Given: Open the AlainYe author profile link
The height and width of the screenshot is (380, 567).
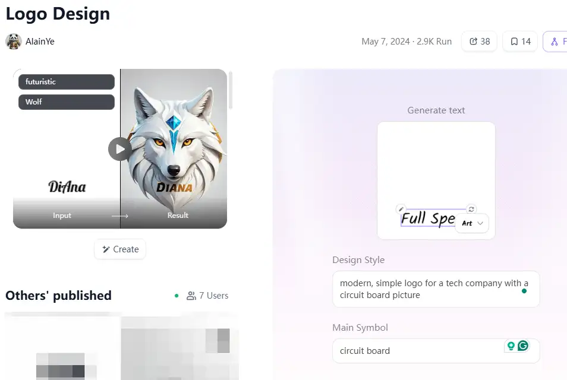Looking at the screenshot, I should click(x=40, y=42).
